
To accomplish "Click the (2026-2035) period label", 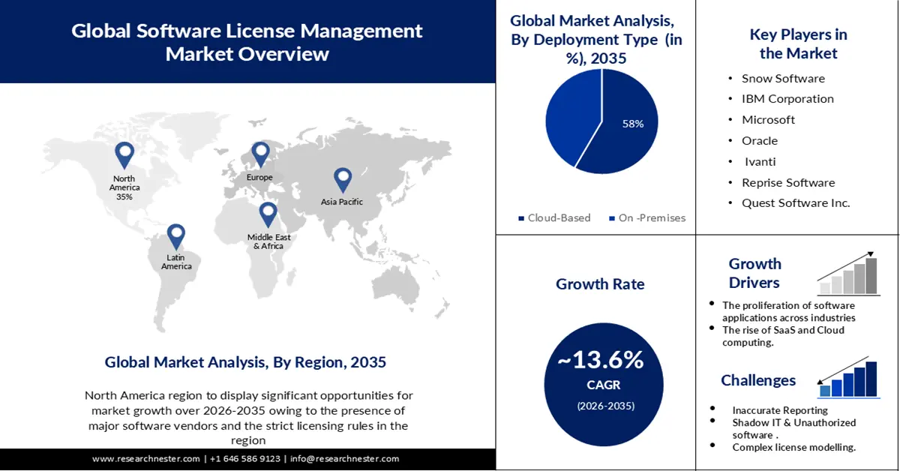I will [x=605, y=406].
